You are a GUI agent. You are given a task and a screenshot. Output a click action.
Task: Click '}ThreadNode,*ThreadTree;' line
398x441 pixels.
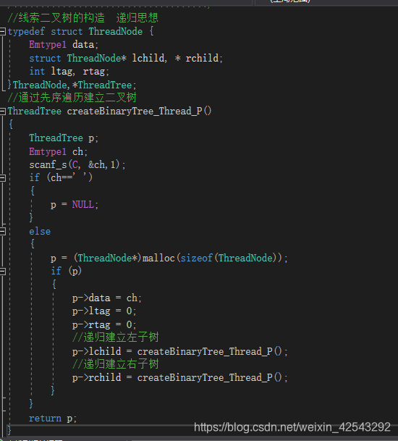pos(72,85)
